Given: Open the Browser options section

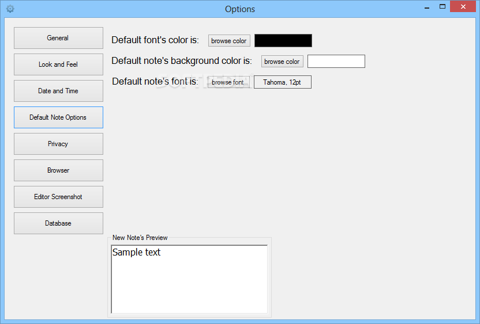Looking at the screenshot, I should pyautogui.click(x=58, y=170).
